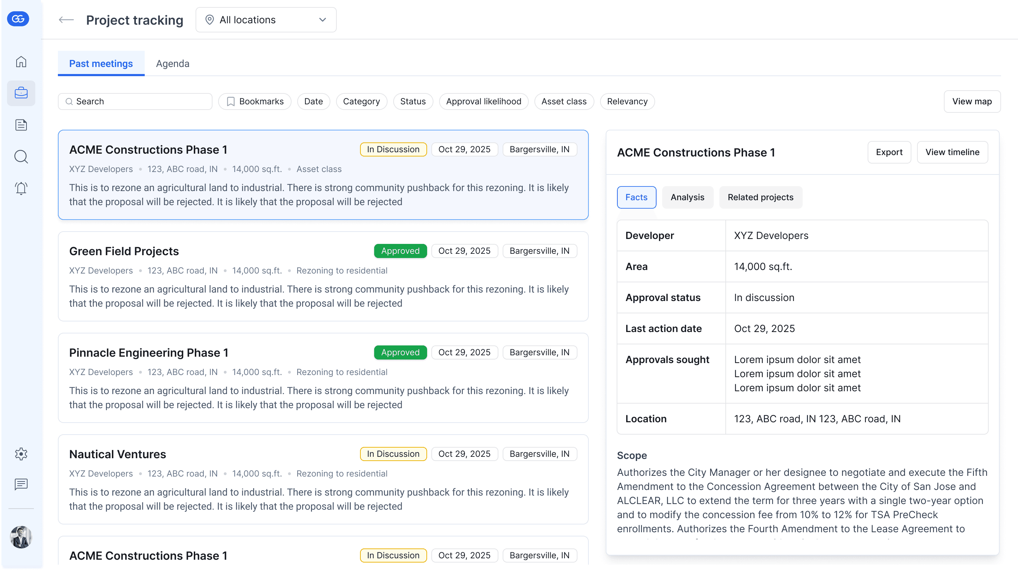Open the chat feedback icon
The width and height of the screenshot is (1018, 571).
21,484
